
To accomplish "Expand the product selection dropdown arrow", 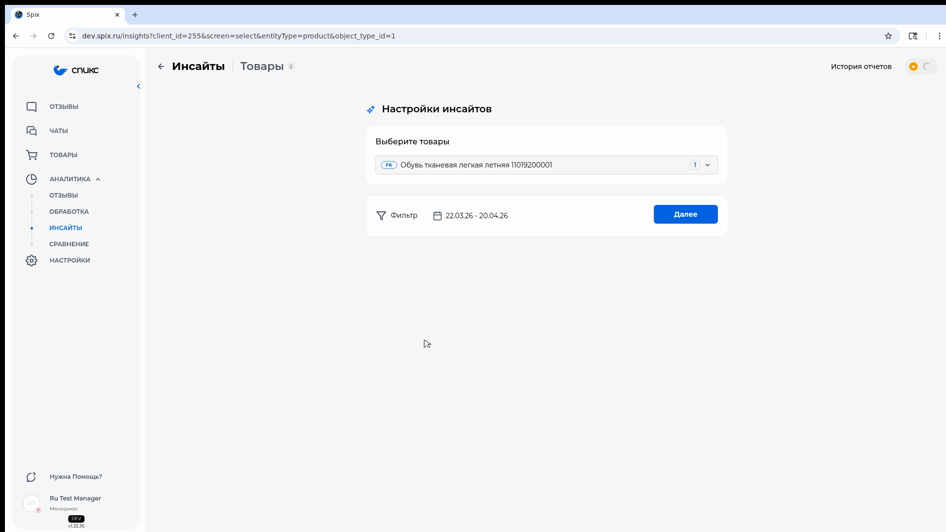I will [708, 165].
